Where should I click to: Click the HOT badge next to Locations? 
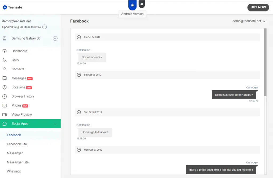[29, 88]
